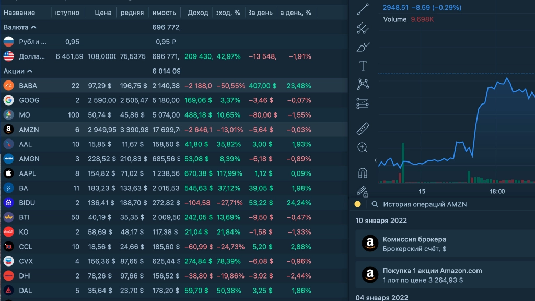This screenshot has width=535, height=301.
Task: Select the forecast and projection tool
Action: click(x=363, y=103)
